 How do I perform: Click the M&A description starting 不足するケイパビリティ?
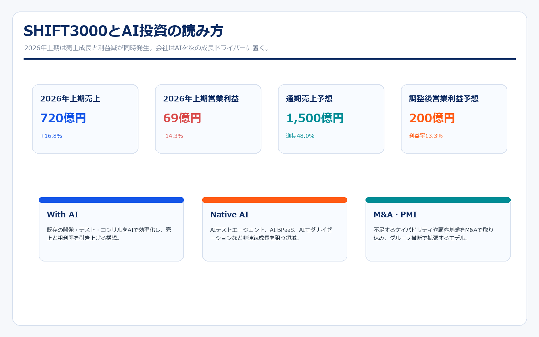pyautogui.click(x=434, y=234)
